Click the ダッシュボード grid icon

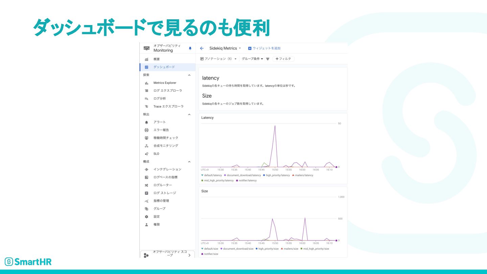[146, 67]
